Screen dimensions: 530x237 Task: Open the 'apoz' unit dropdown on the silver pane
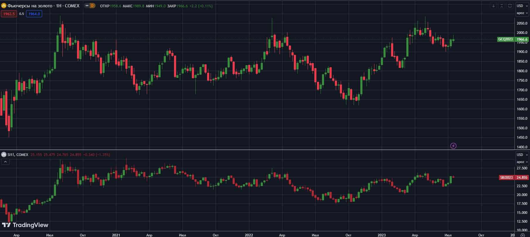(522, 162)
